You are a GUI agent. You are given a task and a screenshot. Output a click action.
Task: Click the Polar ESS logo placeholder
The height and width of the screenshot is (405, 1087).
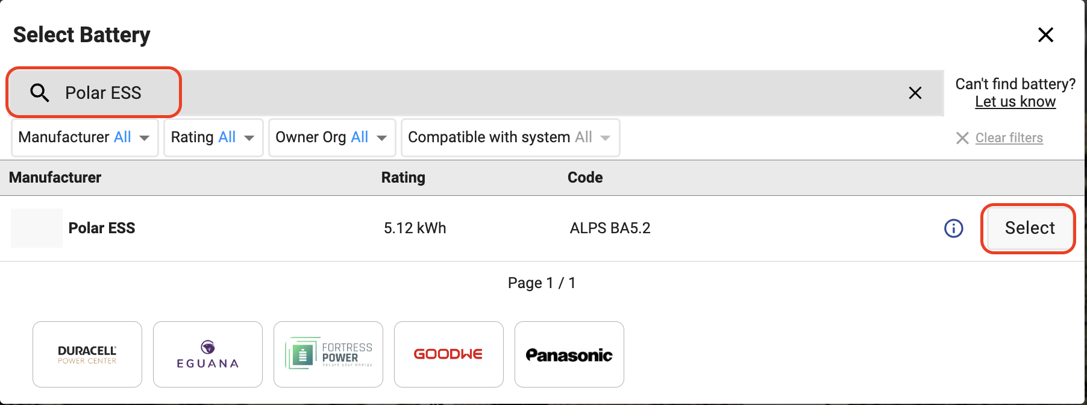(37, 228)
